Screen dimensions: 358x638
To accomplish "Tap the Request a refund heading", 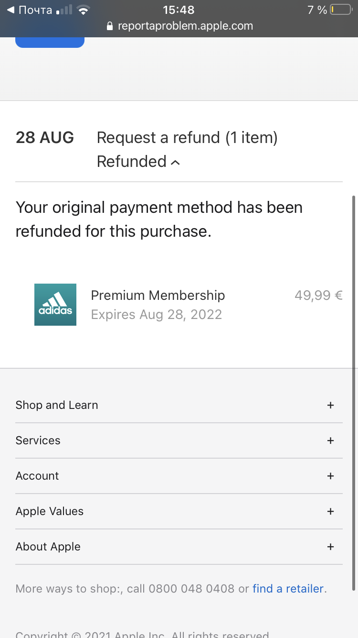I will 187,138.
